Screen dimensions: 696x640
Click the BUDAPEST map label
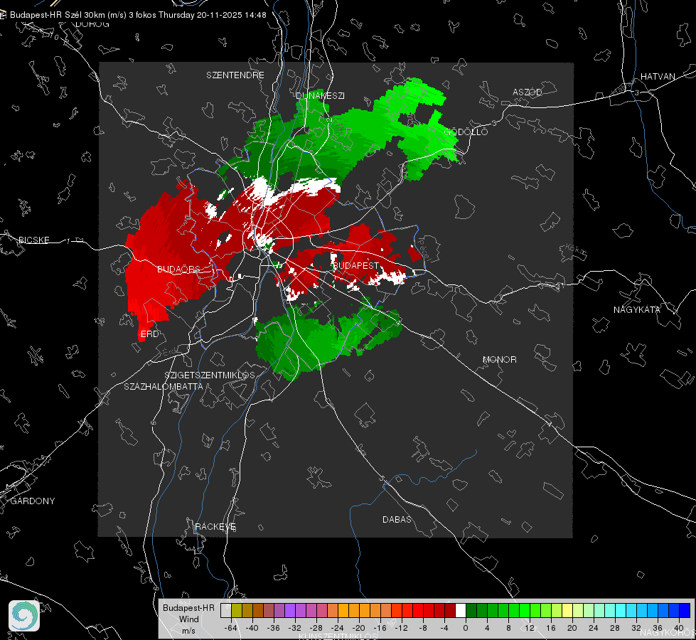(x=355, y=265)
